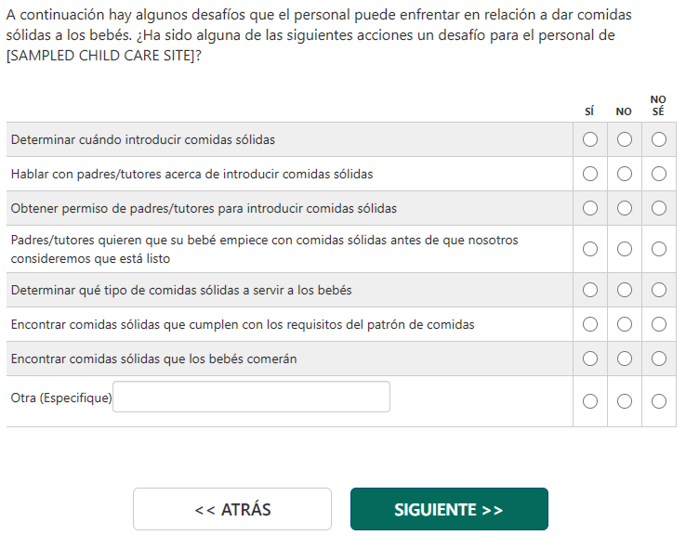Screen dimensions: 686x548
Task: Select NO for 'Determinar cuándo introducir comidas sólidas'
Action: (x=625, y=139)
